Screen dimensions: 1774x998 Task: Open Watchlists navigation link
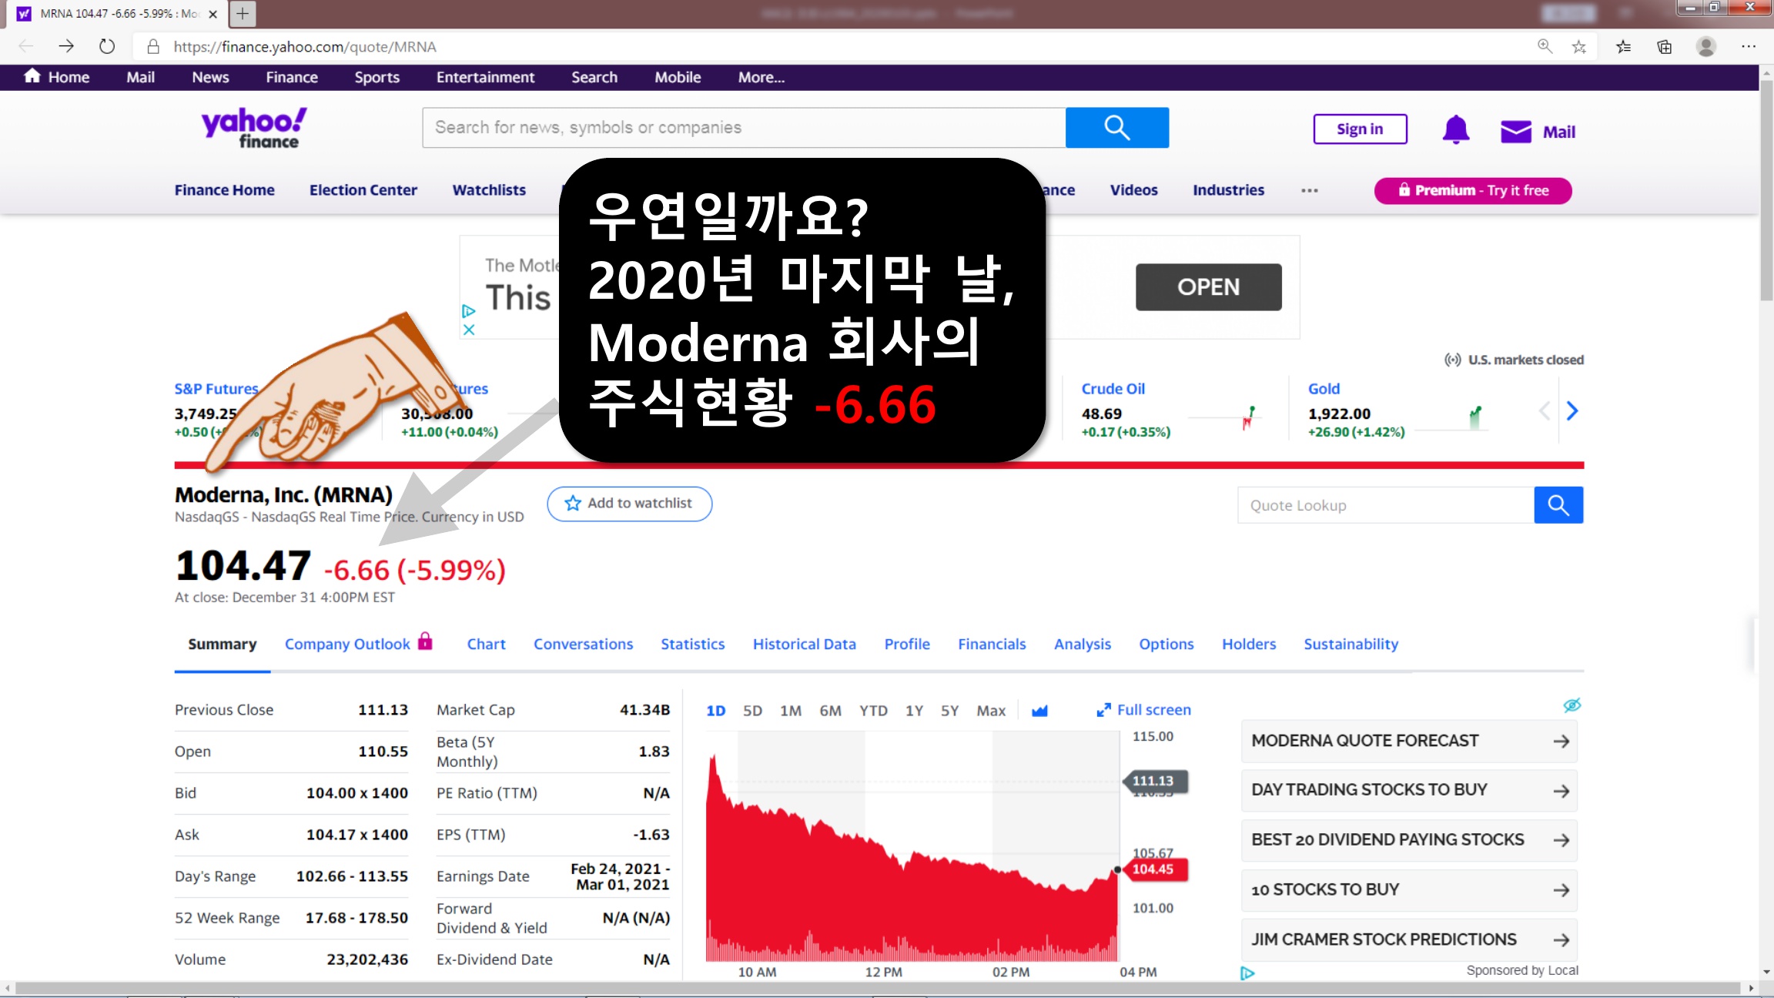489,190
